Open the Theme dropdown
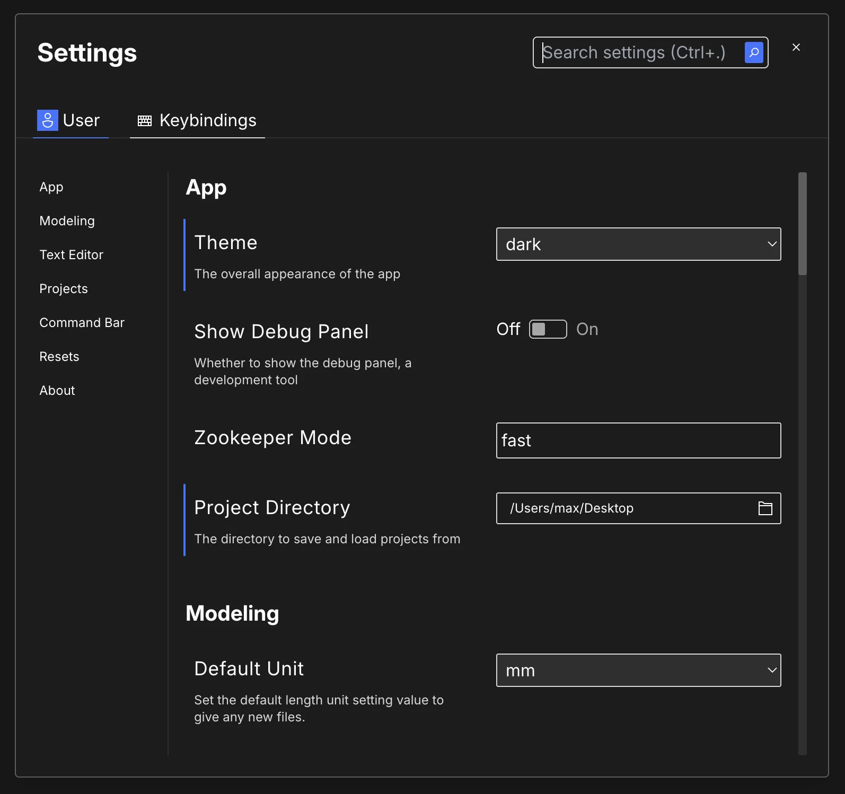 [x=638, y=244]
